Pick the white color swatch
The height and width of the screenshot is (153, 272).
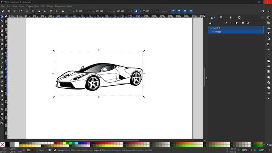point(17,144)
